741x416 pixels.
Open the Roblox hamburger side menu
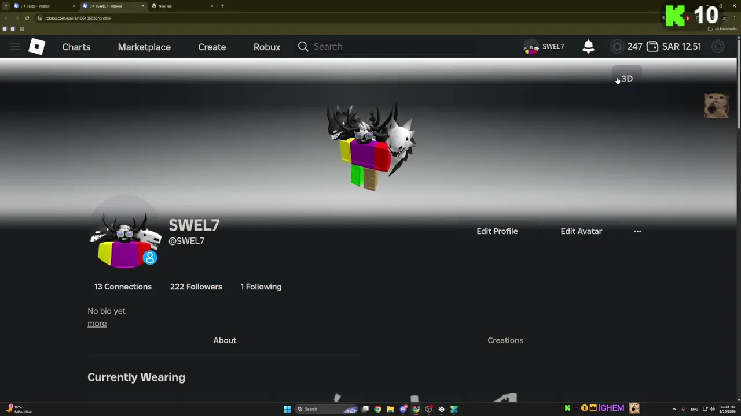[x=14, y=47]
